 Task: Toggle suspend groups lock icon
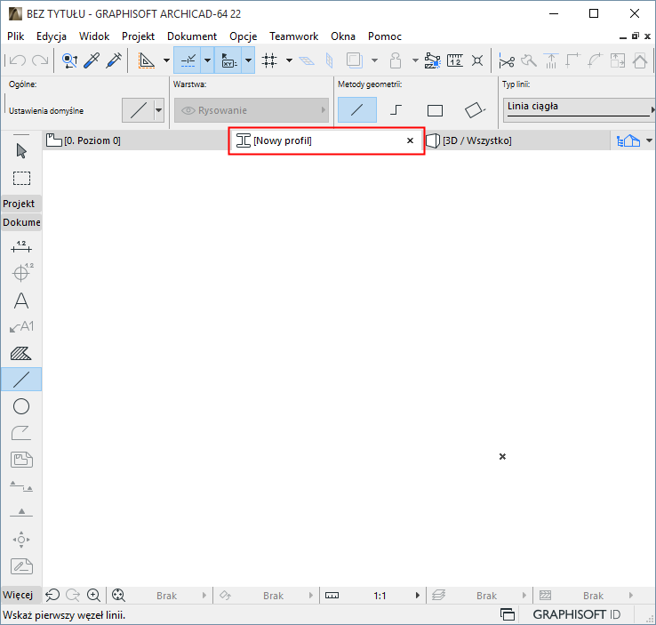[x=396, y=60]
